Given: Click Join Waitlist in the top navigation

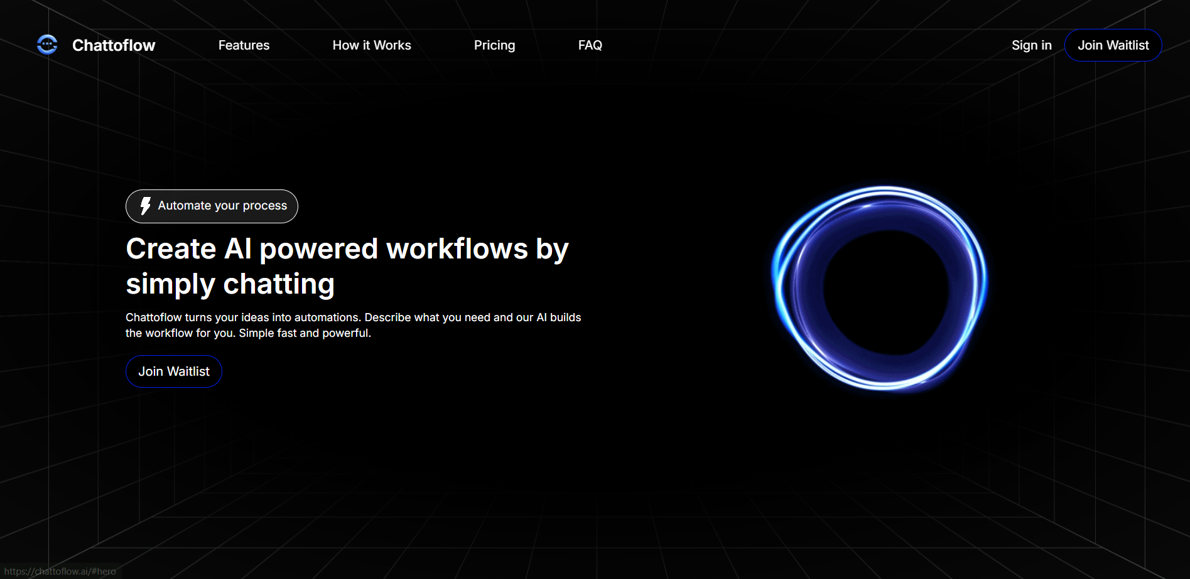Looking at the screenshot, I should pyautogui.click(x=1113, y=45).
